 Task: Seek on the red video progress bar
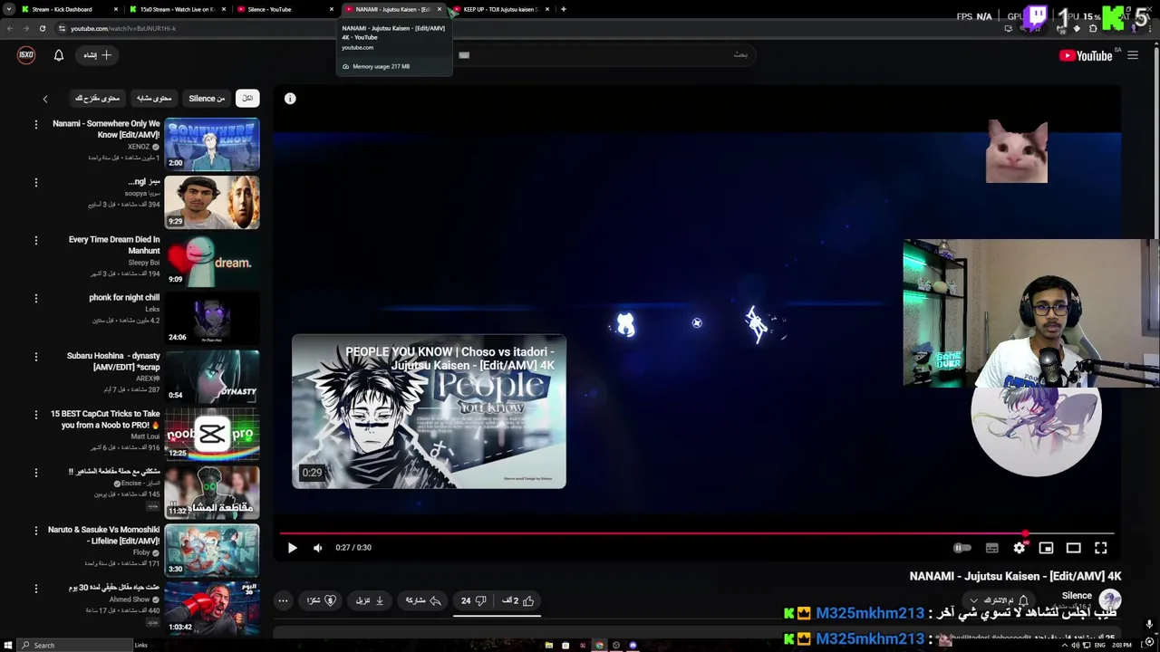(x=696, y=533)
